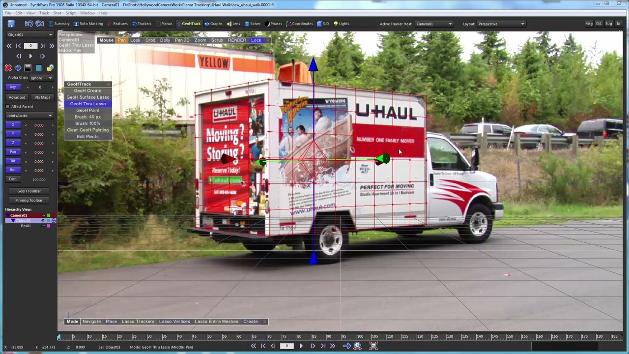This screenshot has height=354, width=629.
Task: Open the Phases room
Action: [x=274, y=24]
